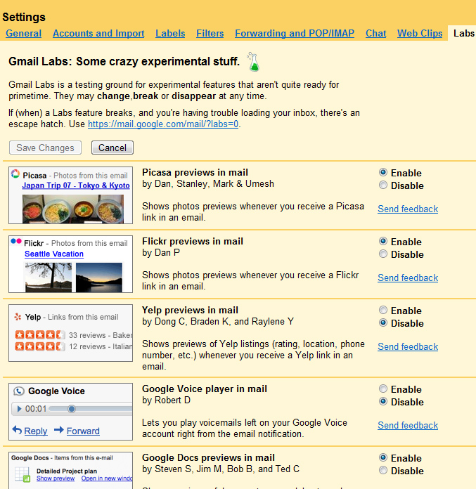Open the General settings tab
The height and width of the screenshot is (489, 476).
point(23,33)
